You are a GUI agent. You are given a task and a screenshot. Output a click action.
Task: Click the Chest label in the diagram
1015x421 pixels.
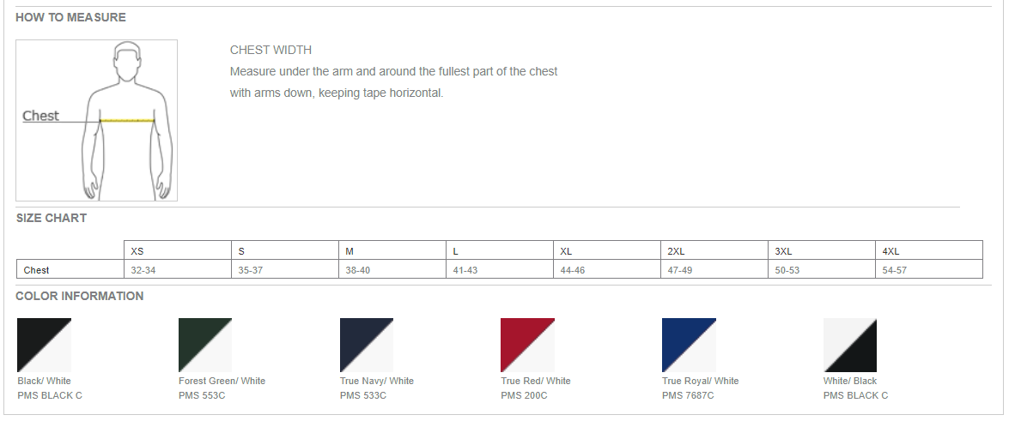click(x=40, y=116)
